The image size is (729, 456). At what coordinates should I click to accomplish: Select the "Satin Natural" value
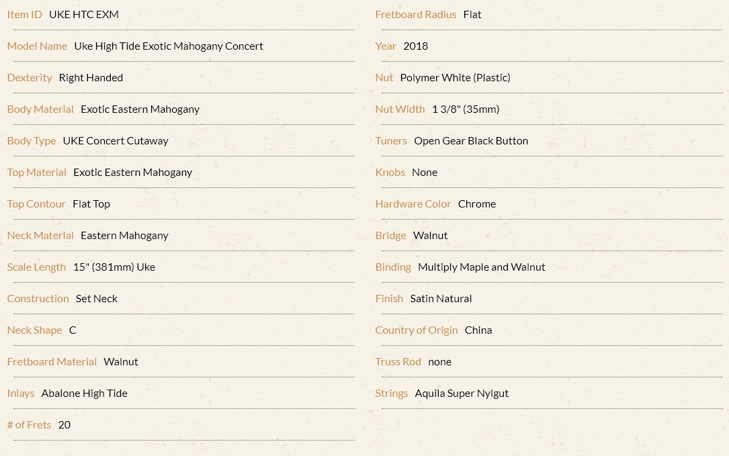(x=441, y=299)
